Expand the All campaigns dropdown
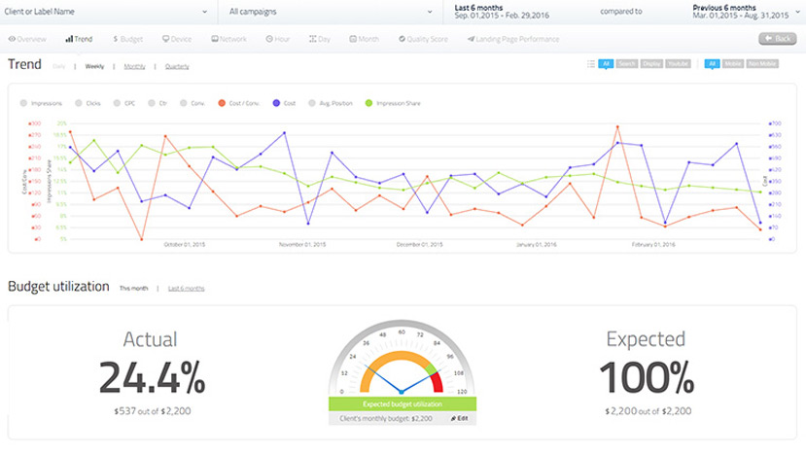806x454 pixels. pos(331,12)
